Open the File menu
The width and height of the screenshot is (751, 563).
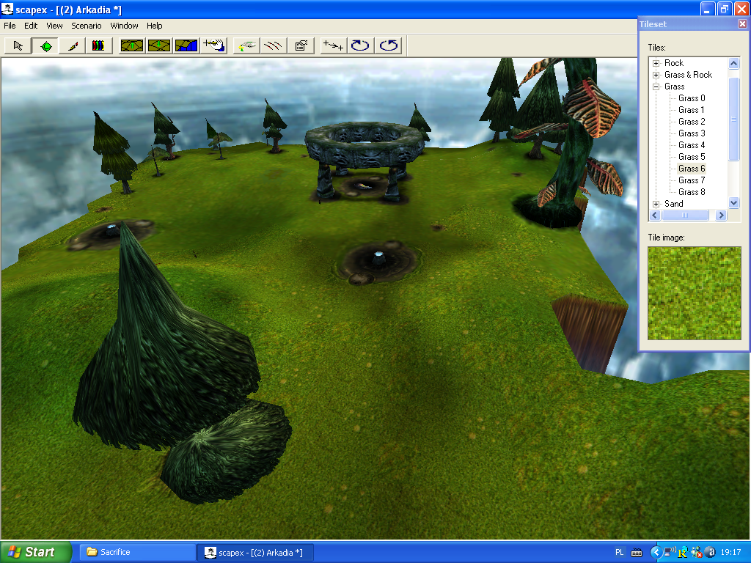tap(10, 26)
